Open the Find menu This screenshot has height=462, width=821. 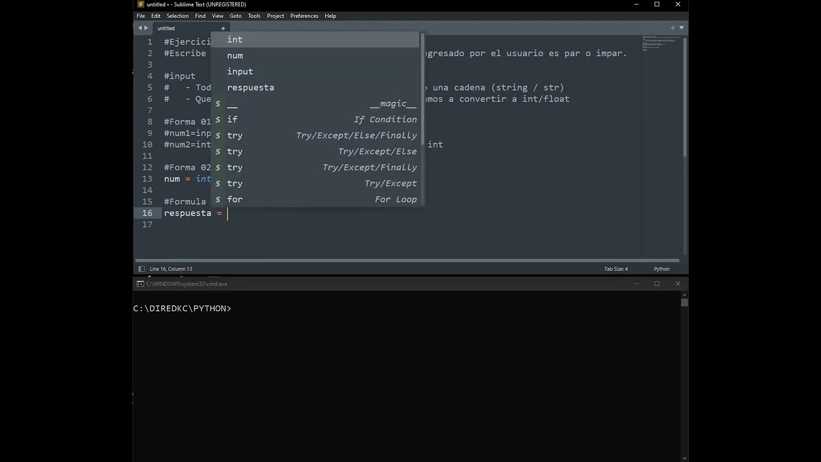pos(200,16)
